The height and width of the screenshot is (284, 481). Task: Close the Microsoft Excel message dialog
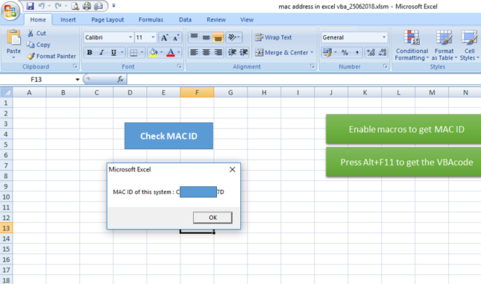click(x=233, y=170)
